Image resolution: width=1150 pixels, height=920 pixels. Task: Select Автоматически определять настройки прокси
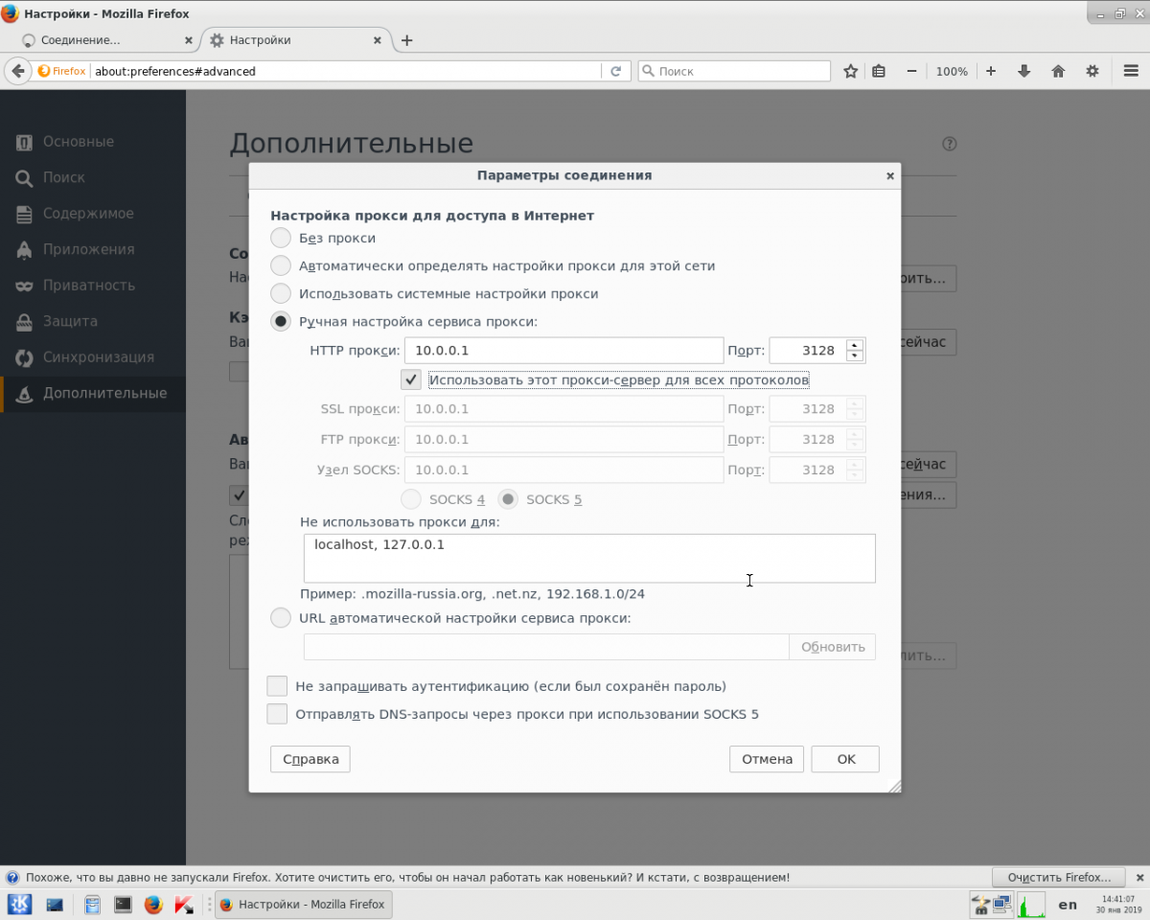pyautogui.click(x=281, y=265)
